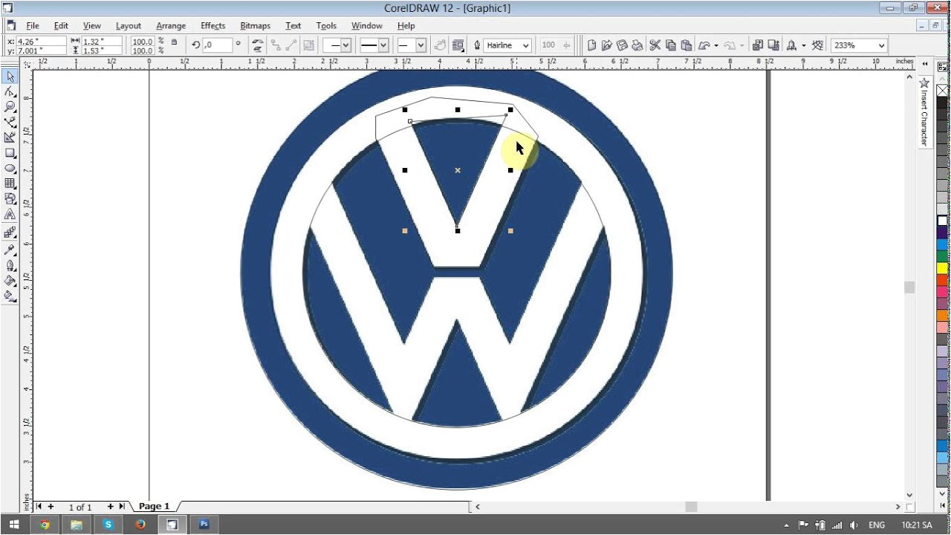Pick the white color swatch
This screenshot has width=951, height=535.
pos(942,221)
